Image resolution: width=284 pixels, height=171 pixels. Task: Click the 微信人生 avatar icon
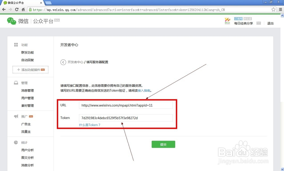227,21
